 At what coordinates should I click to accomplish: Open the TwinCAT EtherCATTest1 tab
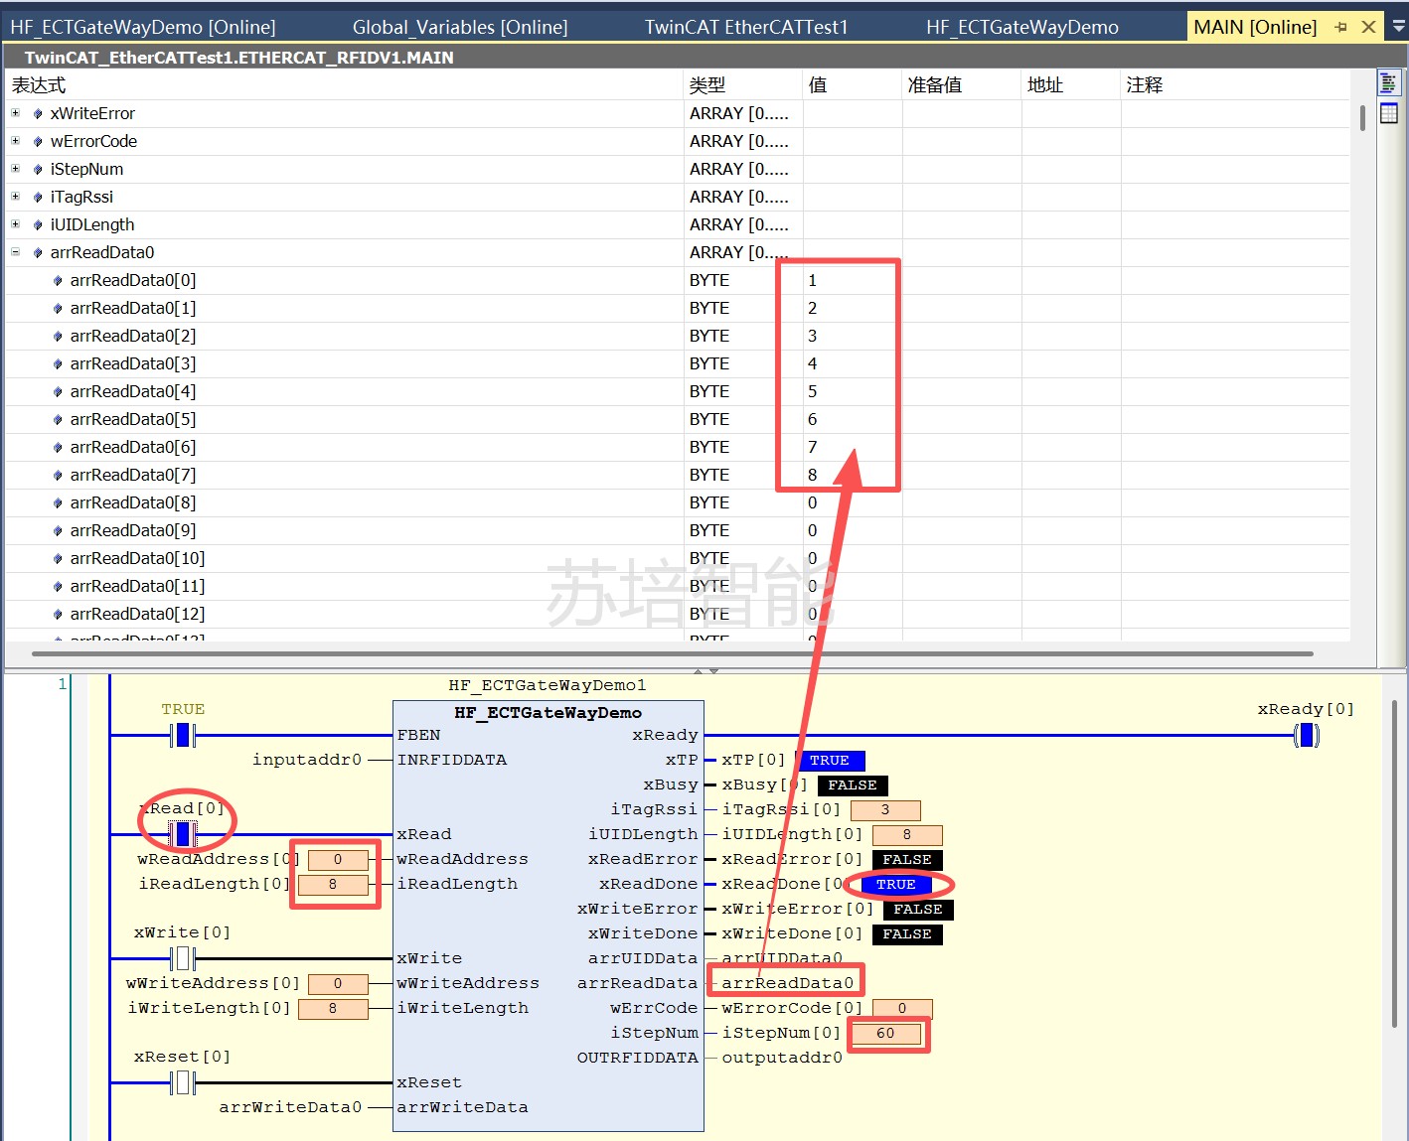pos(745,27)
